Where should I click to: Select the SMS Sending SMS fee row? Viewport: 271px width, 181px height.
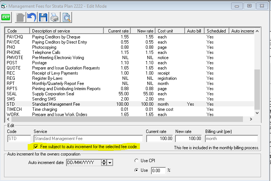55,99
